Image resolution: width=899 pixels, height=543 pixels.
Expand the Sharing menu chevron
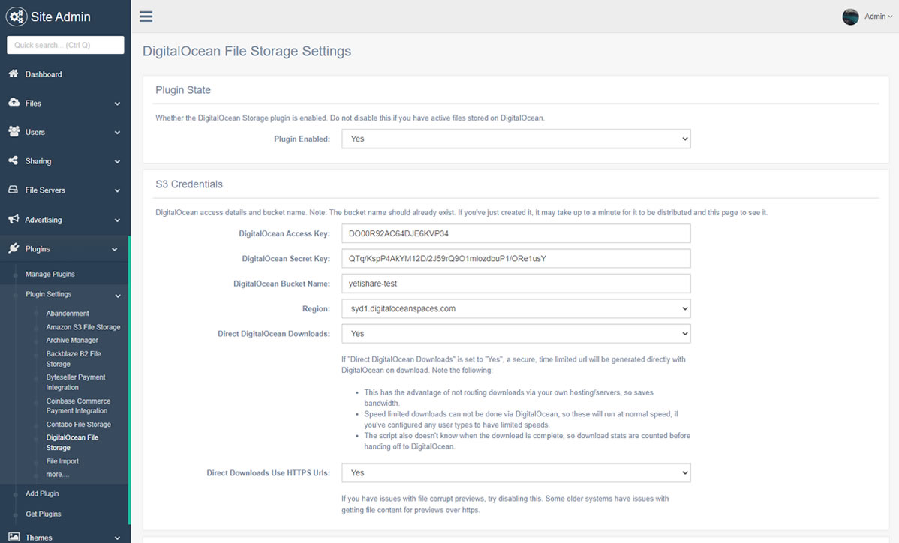tap(117, 162)
